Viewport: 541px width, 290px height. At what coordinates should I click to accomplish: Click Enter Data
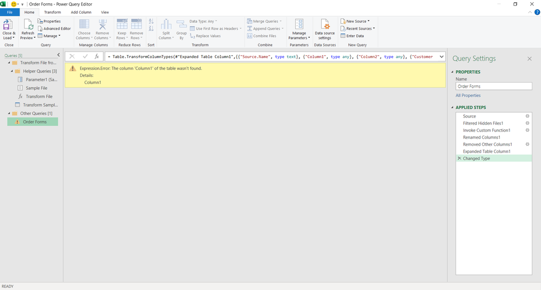(352, 36)
